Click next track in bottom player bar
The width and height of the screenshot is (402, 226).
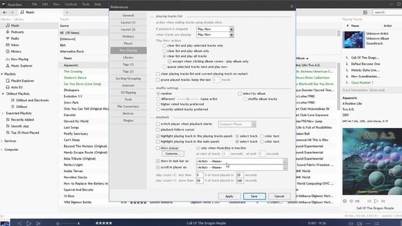click(38, 223)
